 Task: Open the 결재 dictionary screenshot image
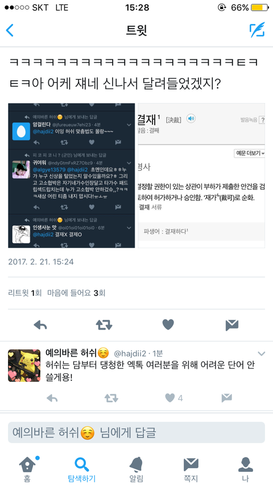pos(201,175)
